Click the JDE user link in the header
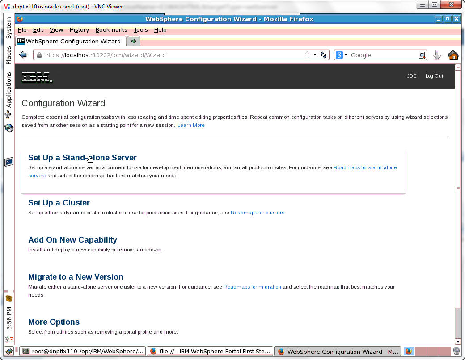 (x=411, y=76)
